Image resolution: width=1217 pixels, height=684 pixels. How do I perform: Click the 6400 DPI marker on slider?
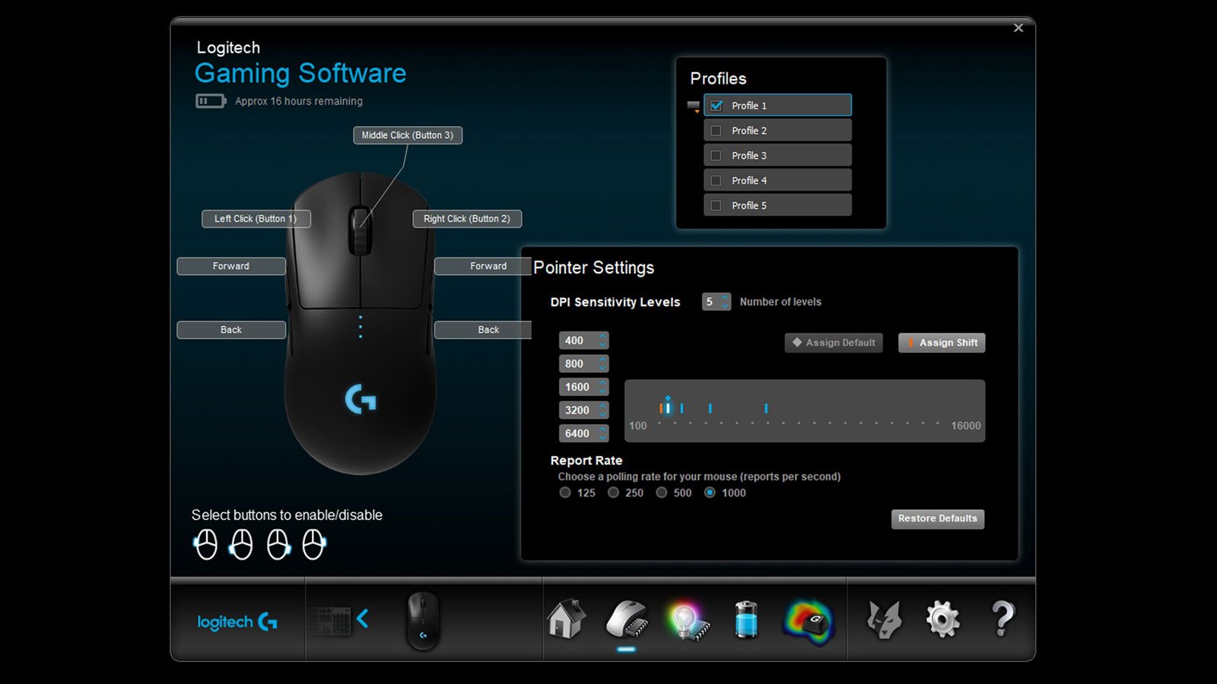766,408
